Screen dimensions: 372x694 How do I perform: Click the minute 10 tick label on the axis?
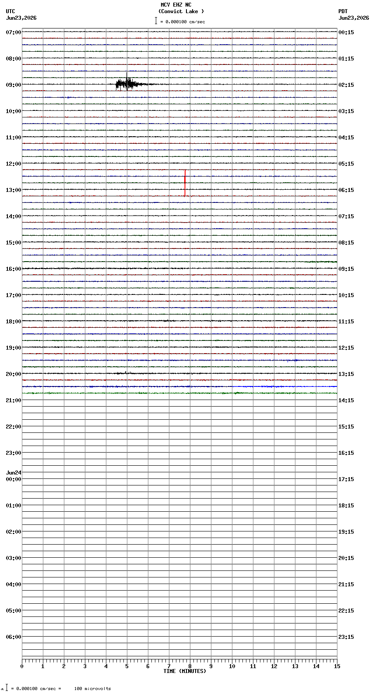coord(232,666)
